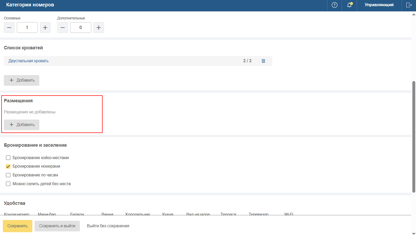Click the Размещения не добавлены text
Image resolution: width=416 pixels, height=235 pixels.
pyautogui.click(x=30, y=112)
